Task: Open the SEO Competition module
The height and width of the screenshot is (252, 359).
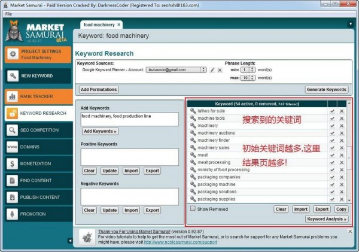Action: [38, 129]
